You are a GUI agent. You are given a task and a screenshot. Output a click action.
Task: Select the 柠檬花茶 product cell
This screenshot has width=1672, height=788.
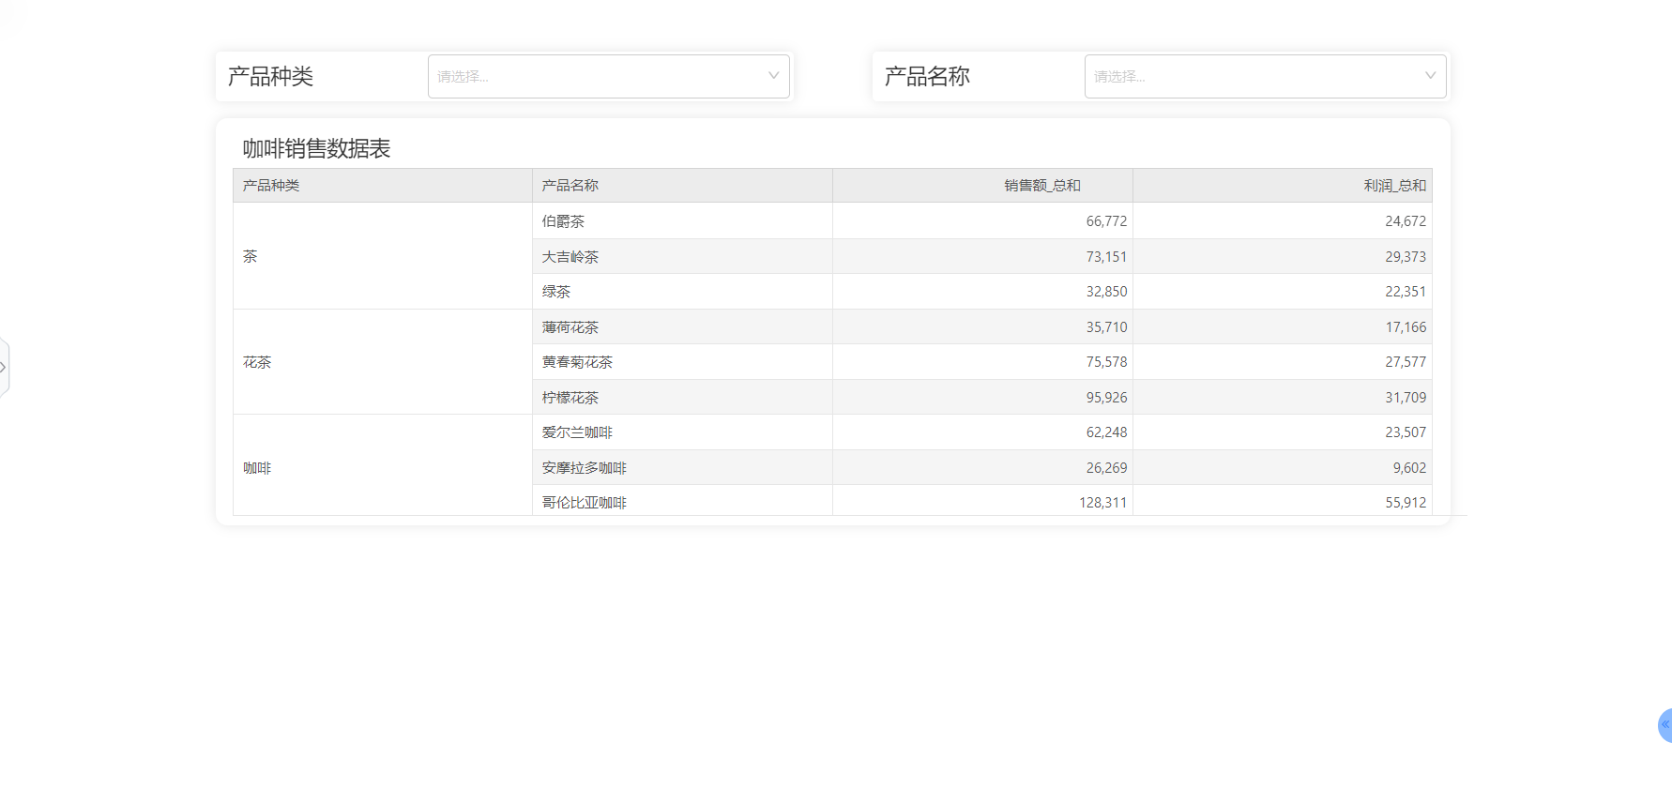click(682, 397)
